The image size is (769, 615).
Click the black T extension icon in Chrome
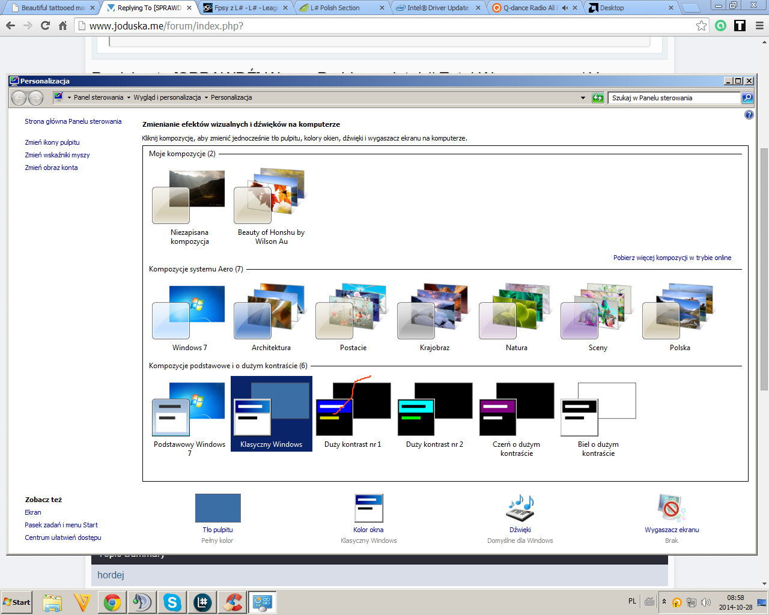click(740, 26)
